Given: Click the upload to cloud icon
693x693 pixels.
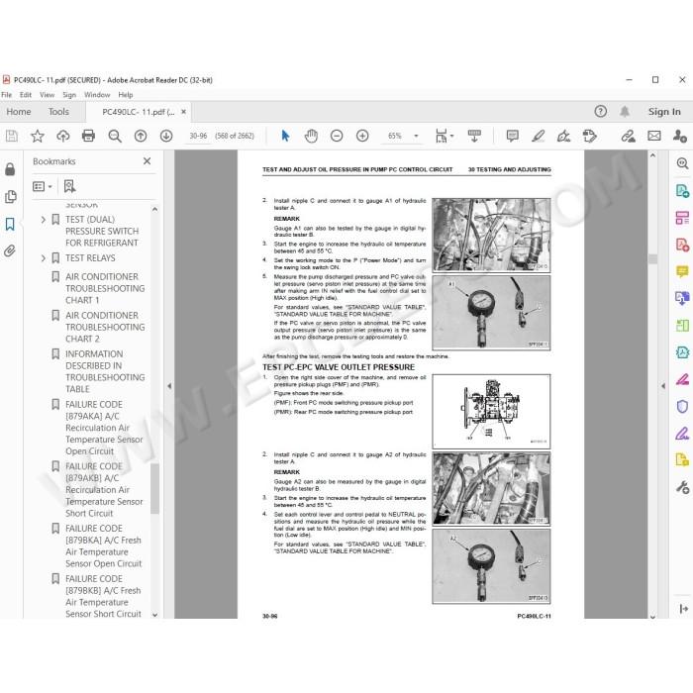Looking at the screenshot, I should point(62,136).
